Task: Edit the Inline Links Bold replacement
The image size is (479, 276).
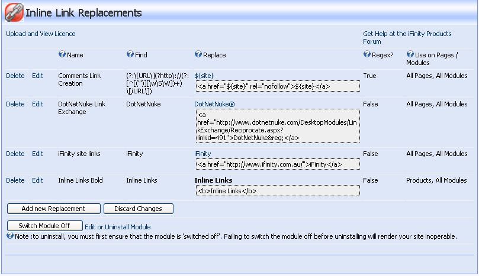Action: click(37, 180)
